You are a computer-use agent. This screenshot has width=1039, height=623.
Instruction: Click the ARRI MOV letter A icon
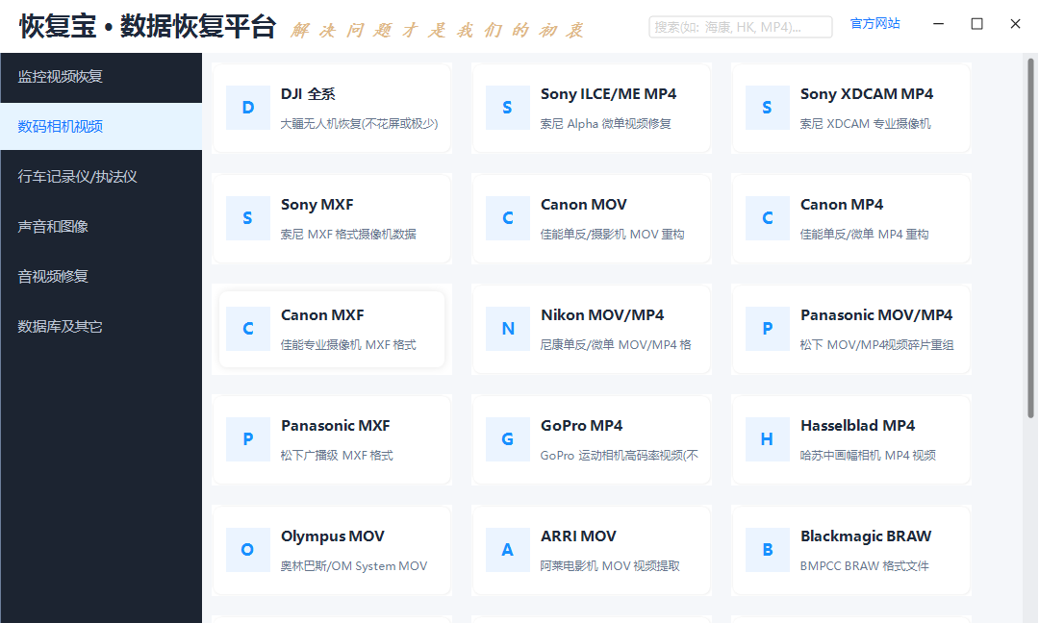coord(508,550)
